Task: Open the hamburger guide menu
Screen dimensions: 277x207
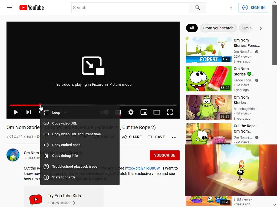Action: [x=10, y=8]
